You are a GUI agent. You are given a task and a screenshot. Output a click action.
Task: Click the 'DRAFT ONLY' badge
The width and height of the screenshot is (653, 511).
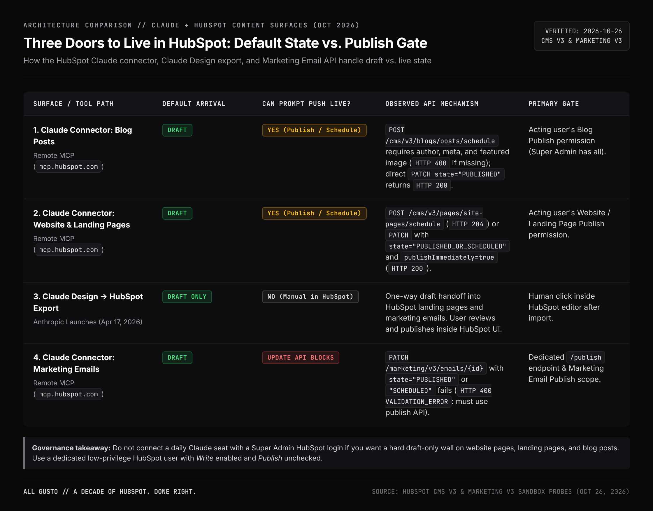[x=187, y=297]
